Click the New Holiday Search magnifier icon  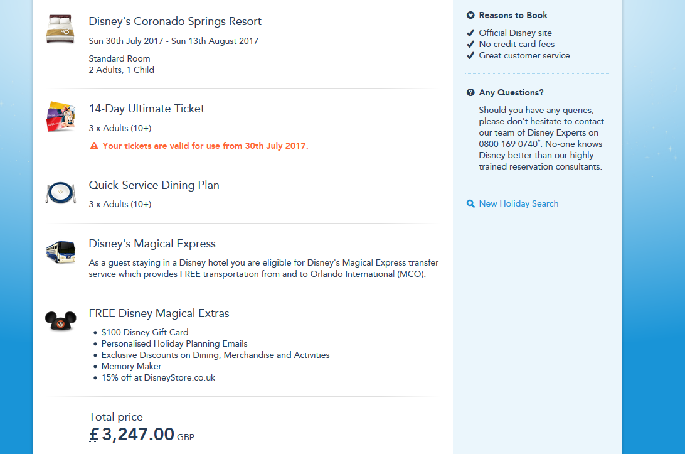click(470, 204)
